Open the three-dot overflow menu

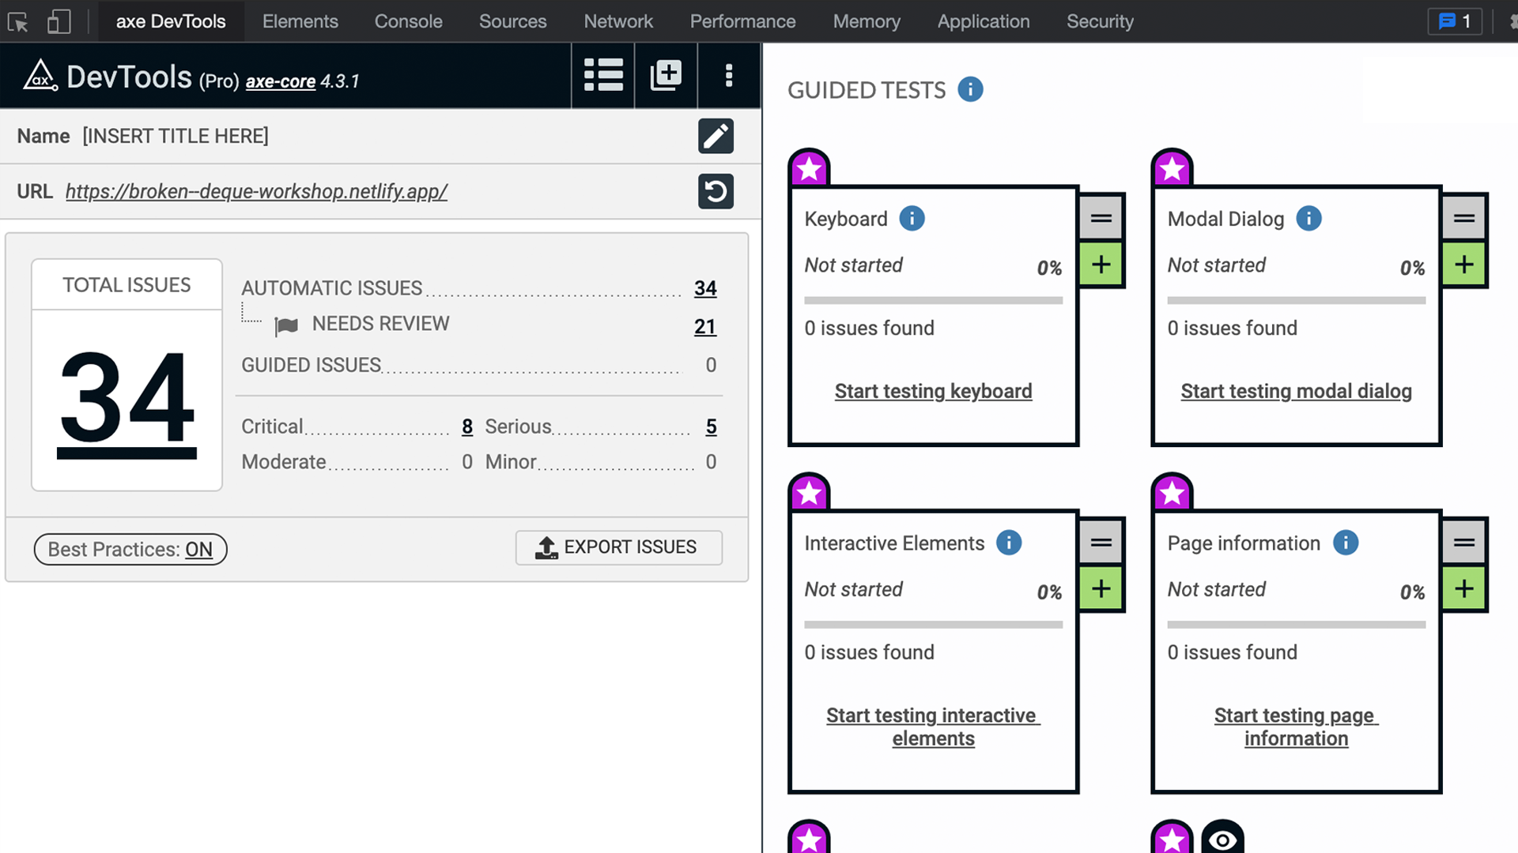pyautogui.click(x=728, y=75)
